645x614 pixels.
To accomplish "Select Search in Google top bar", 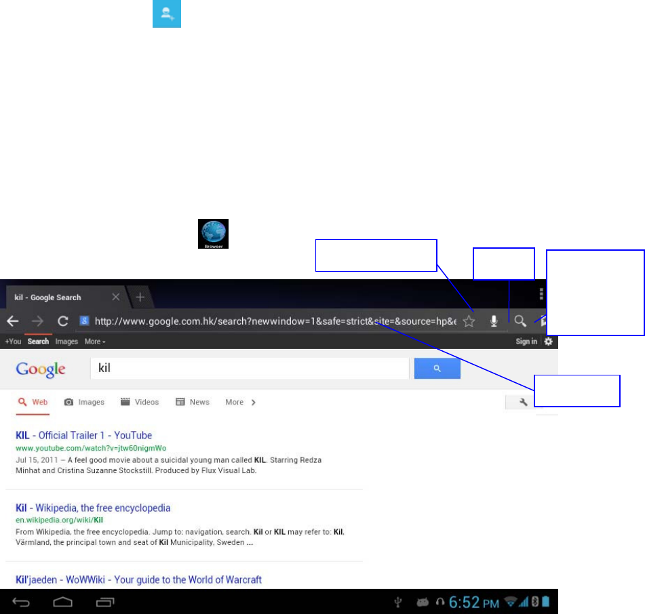I will (x=38, y=342).
